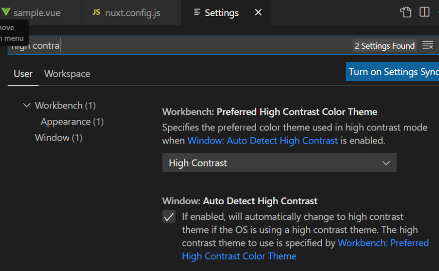Open the nuxt.config.js tab
This screenshot has height=271, width=439.
[x=132, y=13]
